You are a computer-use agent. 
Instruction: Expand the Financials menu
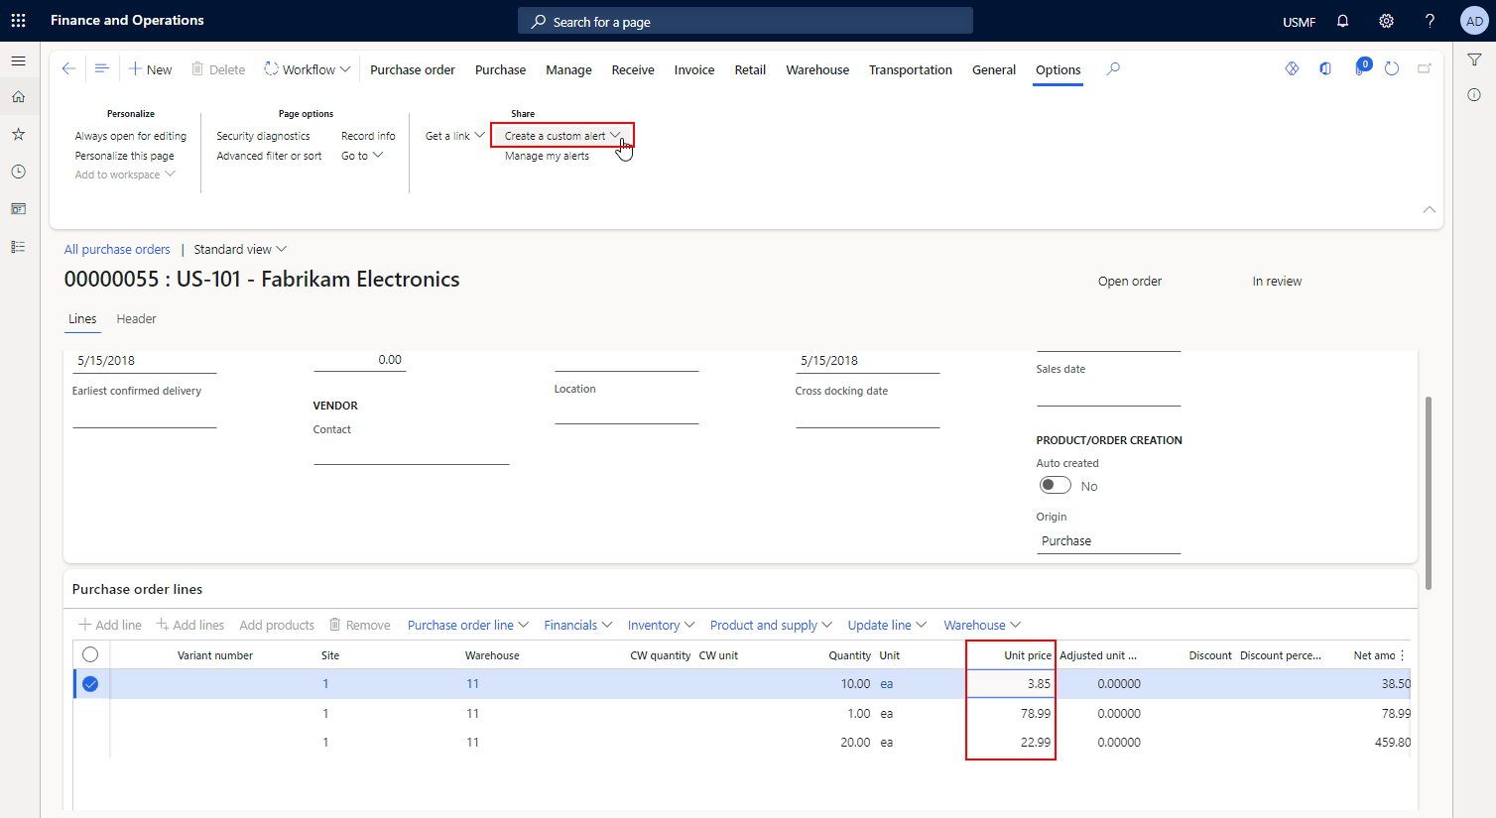tap(578, 625)
